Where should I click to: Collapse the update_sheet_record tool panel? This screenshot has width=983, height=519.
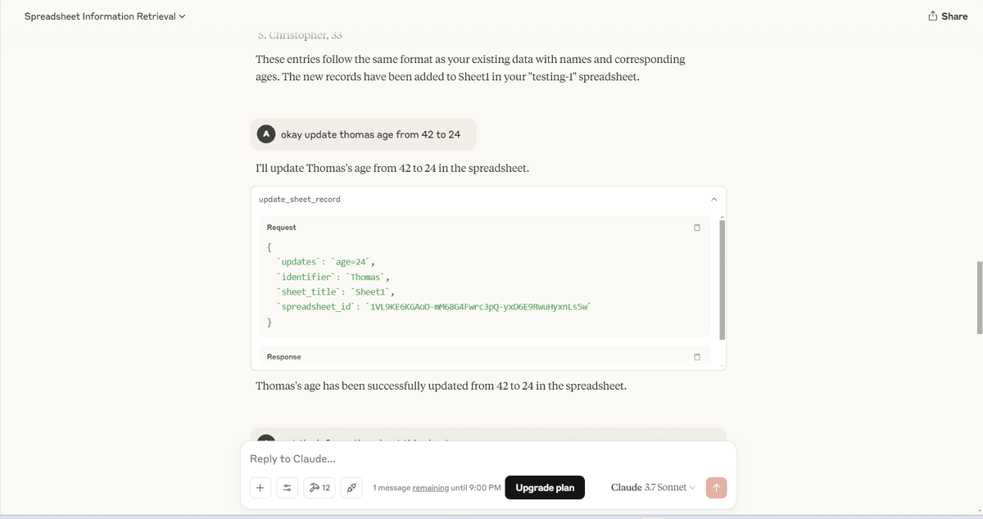click(x=713, y=199)
